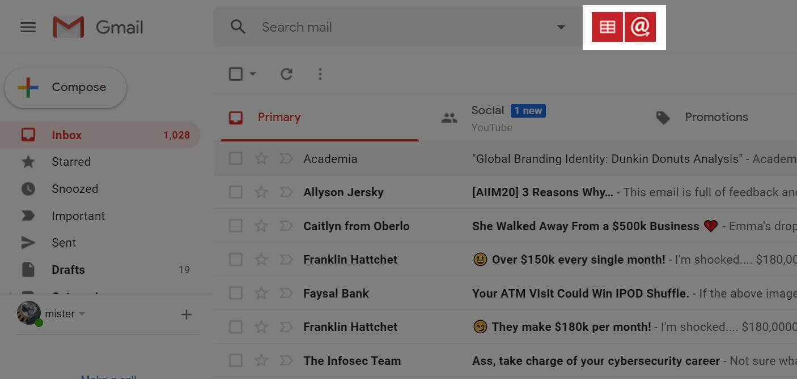Click the Gmail logo
The height and width of the screenshot is (379, 797).
pyautogui.click(x=97, y=27)
